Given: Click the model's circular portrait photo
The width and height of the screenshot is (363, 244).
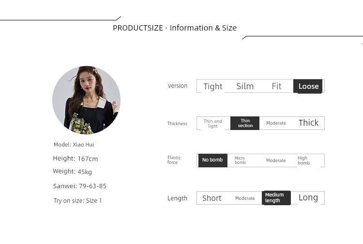Looking at the screenshot, I should click(86, 99).
